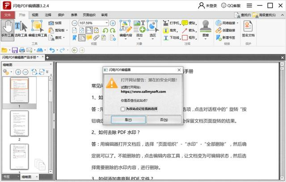
Task: Click 查找(F) search button
Action: tap(243, 15)
